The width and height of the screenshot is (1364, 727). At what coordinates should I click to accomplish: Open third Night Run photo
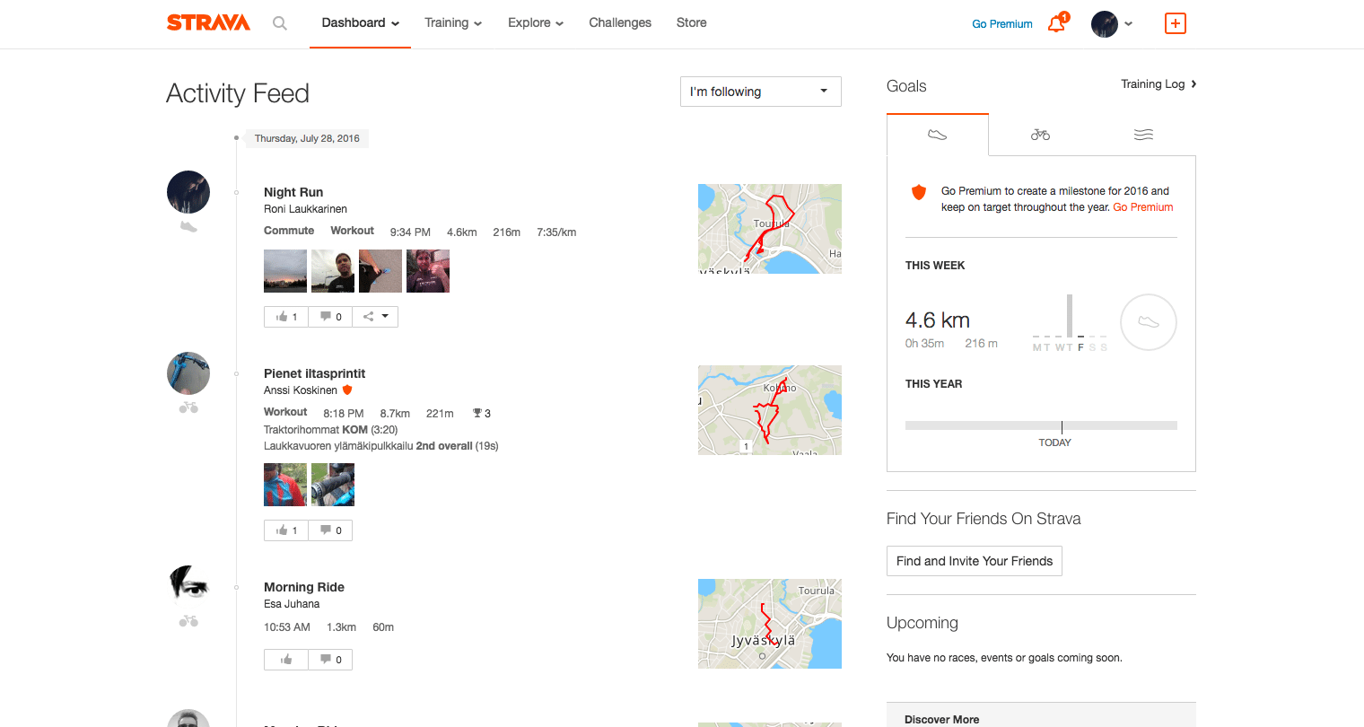(380, 271)
